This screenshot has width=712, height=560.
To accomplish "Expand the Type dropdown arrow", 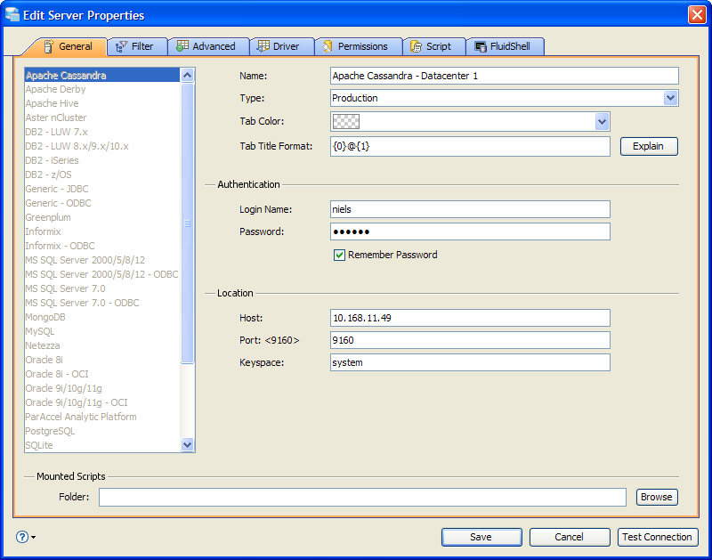I will pos(671,98).
